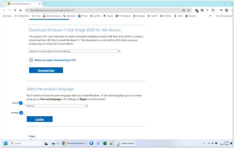Open a new browser tab
This screenshot has width=234, height=148.
pos(45,4)
